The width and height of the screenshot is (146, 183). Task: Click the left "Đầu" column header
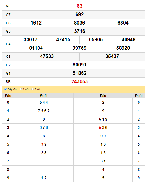[x=8, y=96]
